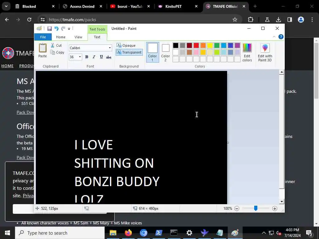Switch to the bonzi - YouTube tab
This screenshot has height=239, width=319.
coord(130,7)
